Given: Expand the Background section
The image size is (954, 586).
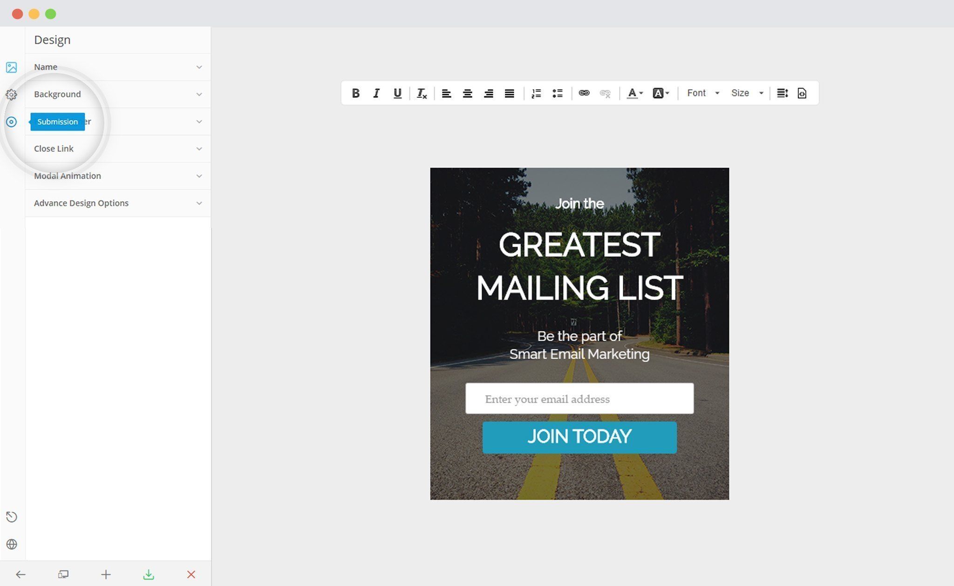Looking at the screenshot, I should (x=118, y=94).
